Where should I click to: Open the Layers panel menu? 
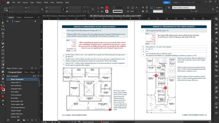(x=39, y=17)
